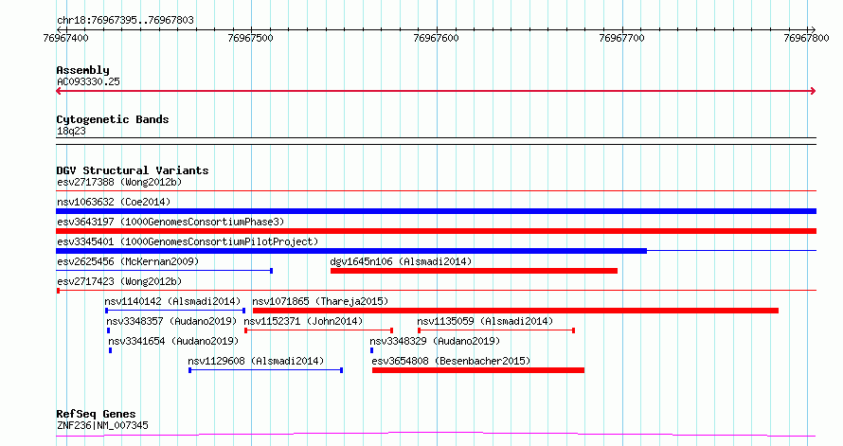The height and width of the screenshot is (446, 843).
Task: Click the red nsv1135059 variant line
Action: click(x=496, y=330)
